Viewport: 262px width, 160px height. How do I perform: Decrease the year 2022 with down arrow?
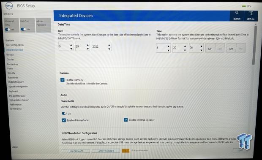109,49
